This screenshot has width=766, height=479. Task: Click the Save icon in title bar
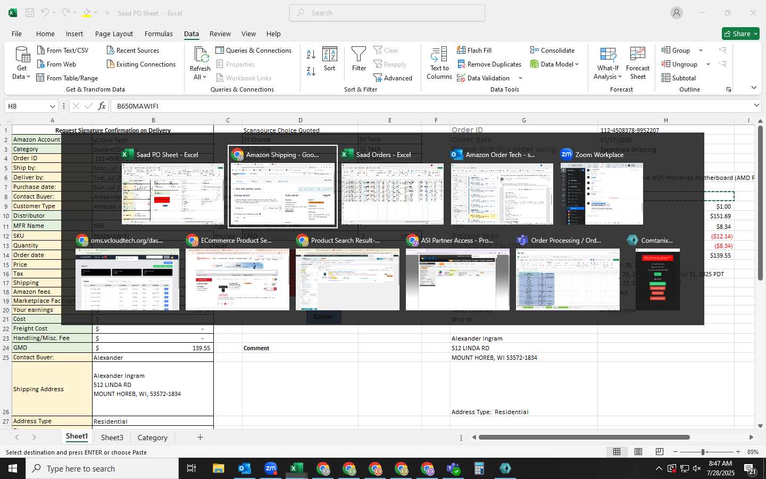point(30,13)
